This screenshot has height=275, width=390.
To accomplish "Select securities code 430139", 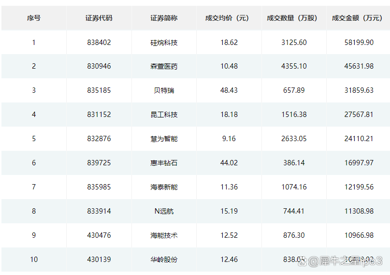I will point(99,260).
